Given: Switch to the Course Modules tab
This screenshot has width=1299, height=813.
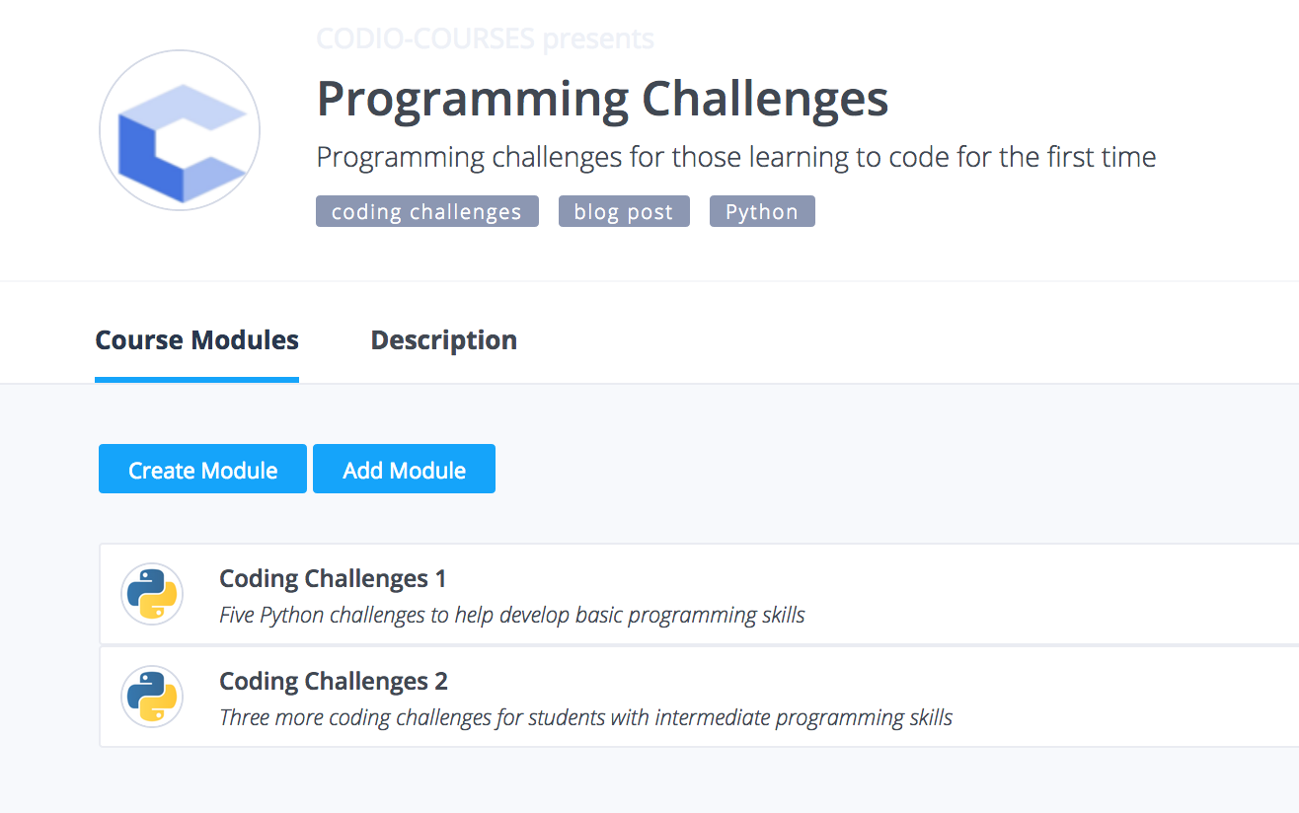Looking at the screenshot, I should (x=196, y=339).
